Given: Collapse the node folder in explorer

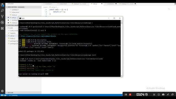Looking at the screenshot, I should pyautogui.click(x=8, y=28).
